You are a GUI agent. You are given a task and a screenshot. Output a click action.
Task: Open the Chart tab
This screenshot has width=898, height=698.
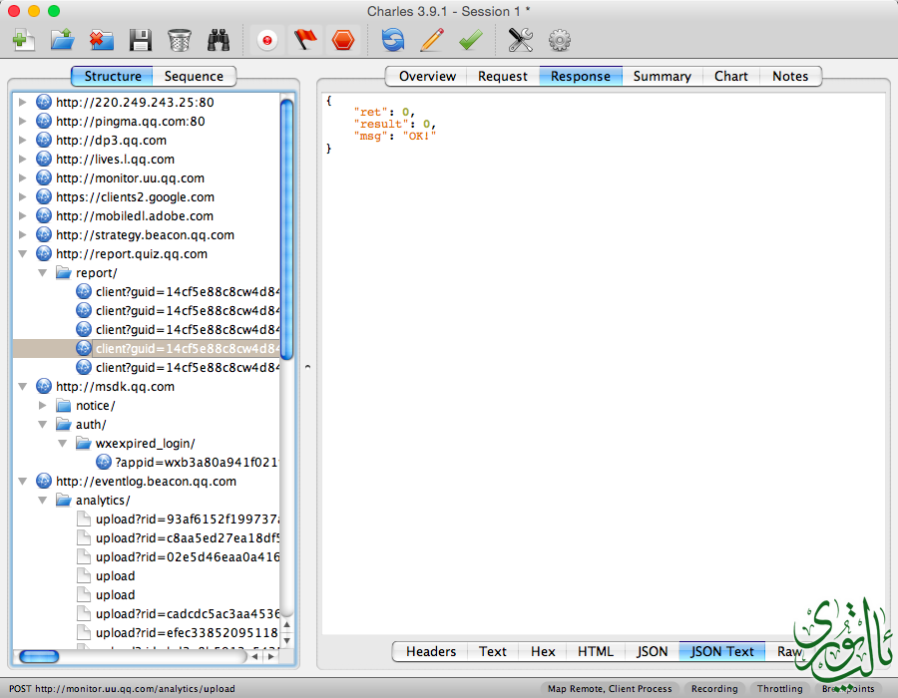pyautogui.click(x=731, y=76)
